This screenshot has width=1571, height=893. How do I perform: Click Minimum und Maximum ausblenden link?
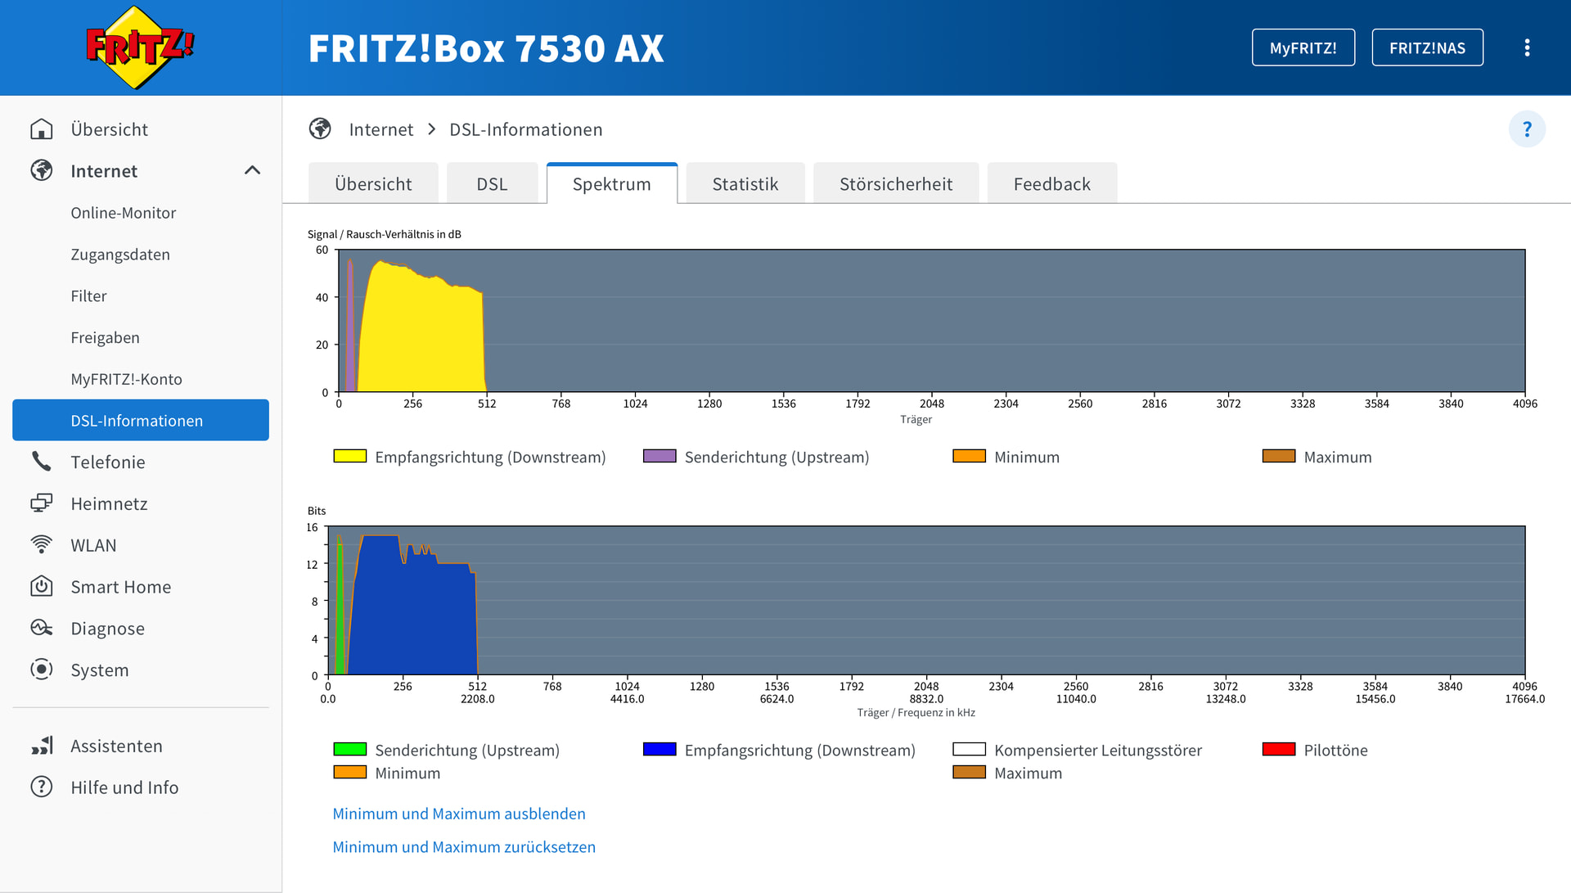click(x=459, y=814)
